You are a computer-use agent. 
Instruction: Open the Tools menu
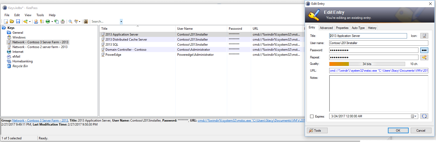tap(40, 15)
